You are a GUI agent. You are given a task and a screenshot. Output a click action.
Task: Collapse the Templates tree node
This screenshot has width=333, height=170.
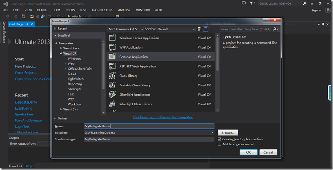[x=56, y=43]
